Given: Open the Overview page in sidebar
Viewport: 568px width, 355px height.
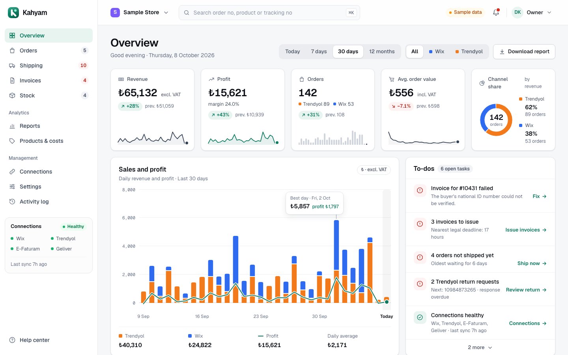Looking at the screenshot, I should [49, 35].
